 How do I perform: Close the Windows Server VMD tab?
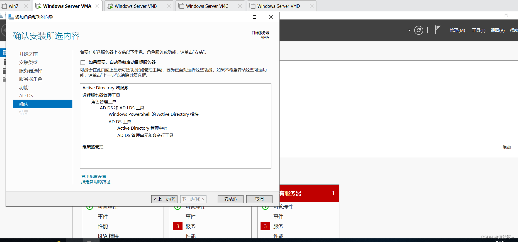312,6
